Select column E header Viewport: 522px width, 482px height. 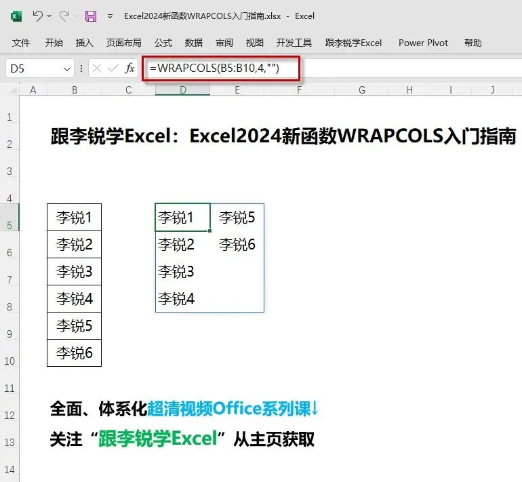[237, 90]
